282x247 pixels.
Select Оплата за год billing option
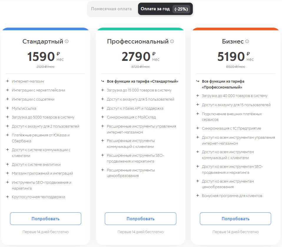[x=155, y=9]
